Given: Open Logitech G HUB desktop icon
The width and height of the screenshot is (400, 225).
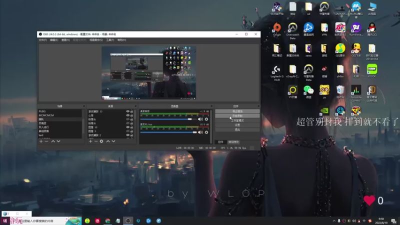Looking at the screenshot, I should pyautogui.click(x=276, y=70).
